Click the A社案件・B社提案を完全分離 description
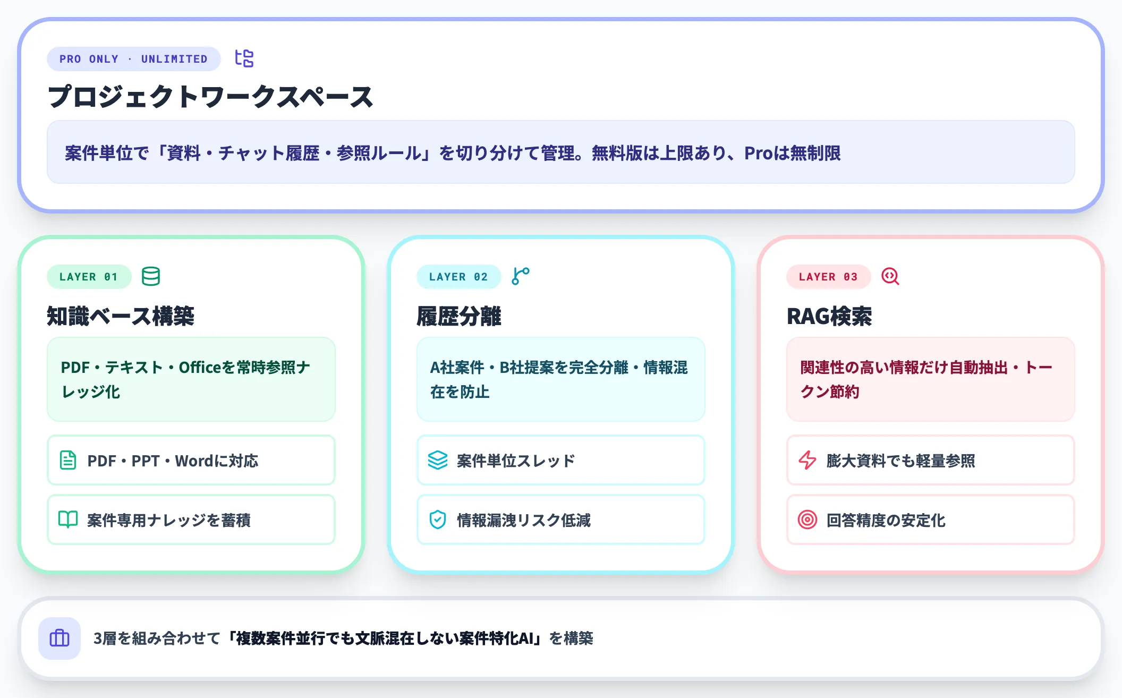 tap(561, 379)
